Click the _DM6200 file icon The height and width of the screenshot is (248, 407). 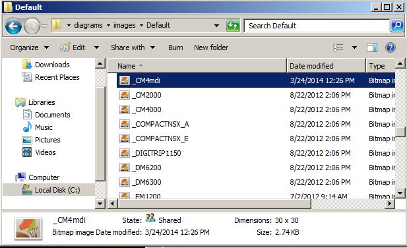124,168
